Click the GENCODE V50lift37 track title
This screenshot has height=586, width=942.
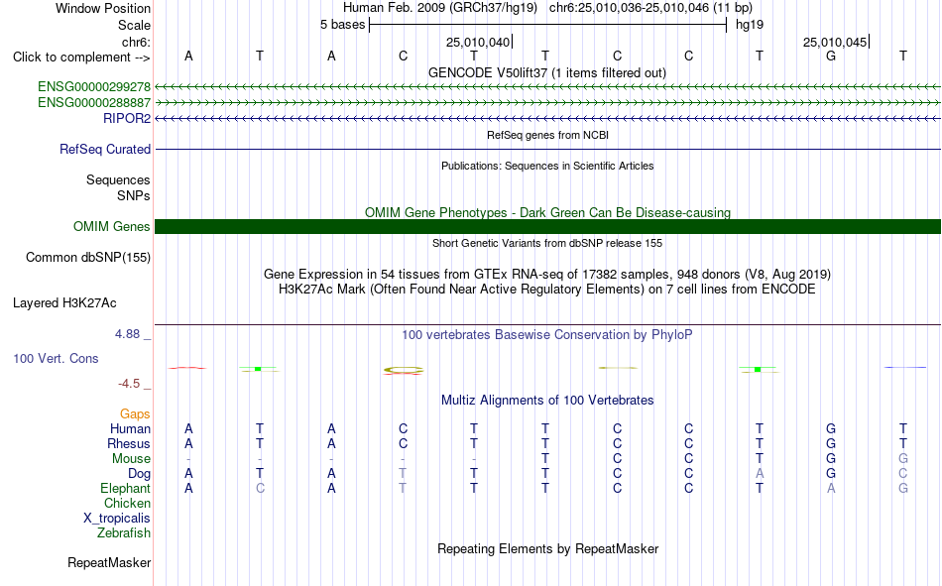tap(547, 72)
